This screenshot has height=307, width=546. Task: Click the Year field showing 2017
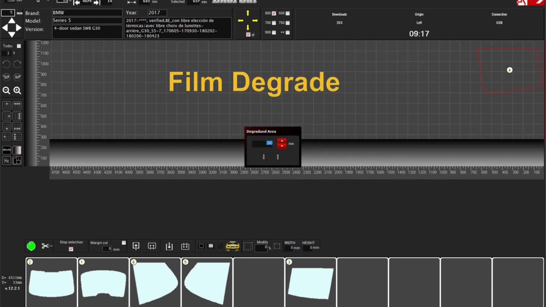pos(157,13)
